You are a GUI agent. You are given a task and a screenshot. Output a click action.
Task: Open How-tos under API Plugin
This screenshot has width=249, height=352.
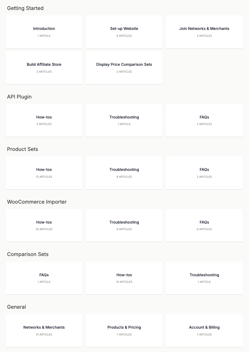tap(44, 120)
